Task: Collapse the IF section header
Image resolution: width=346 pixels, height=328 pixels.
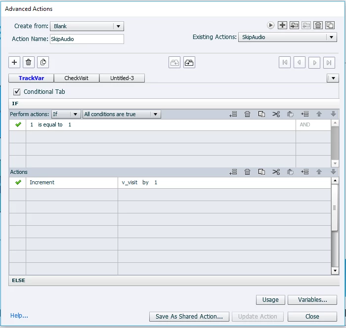Action: click(x=174, y=103)
